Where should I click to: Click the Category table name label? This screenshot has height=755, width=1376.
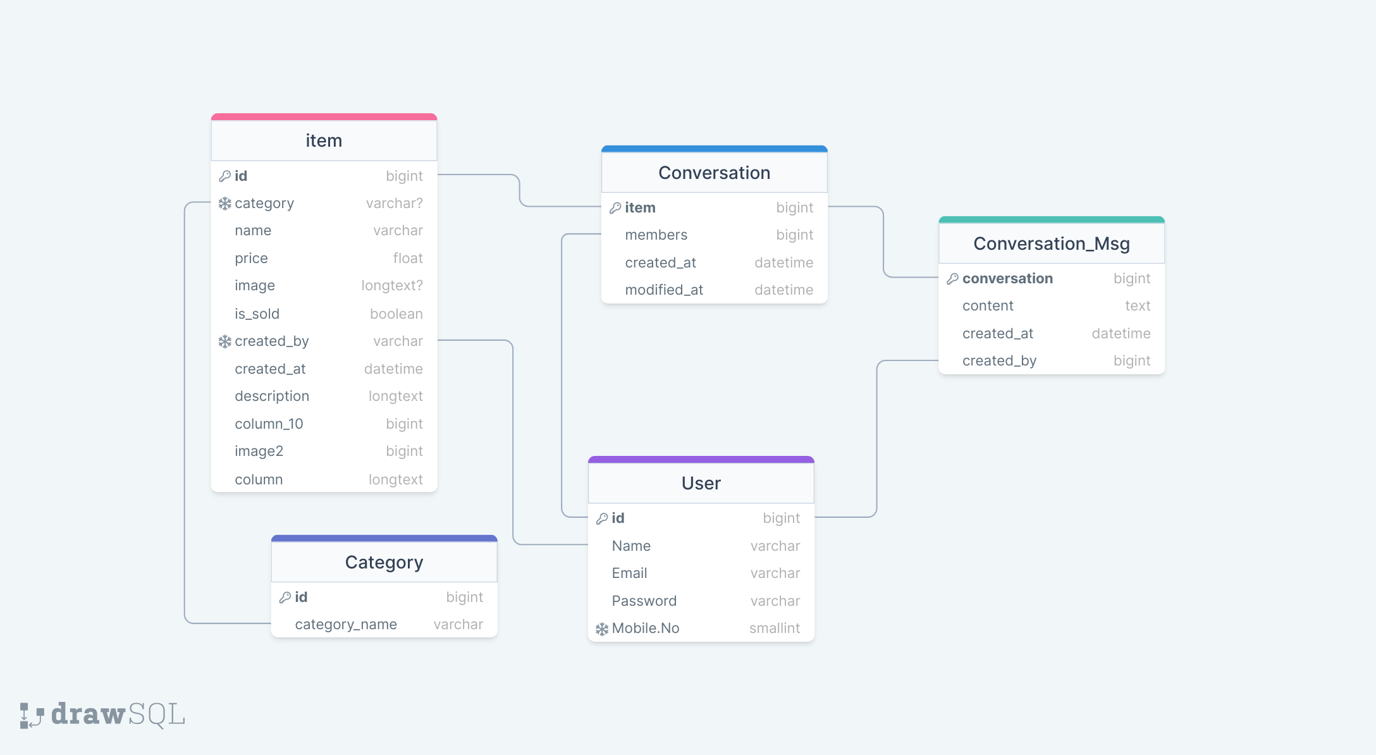(384, 563)
